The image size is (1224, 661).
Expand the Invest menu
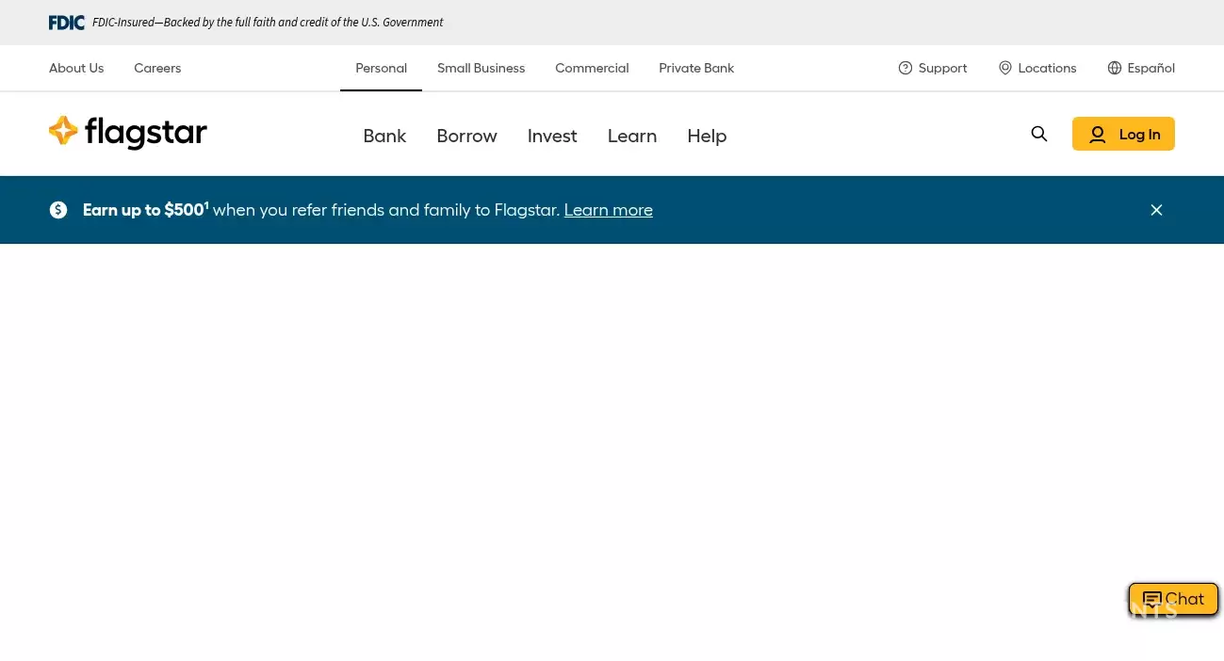(x=552, y=135)
